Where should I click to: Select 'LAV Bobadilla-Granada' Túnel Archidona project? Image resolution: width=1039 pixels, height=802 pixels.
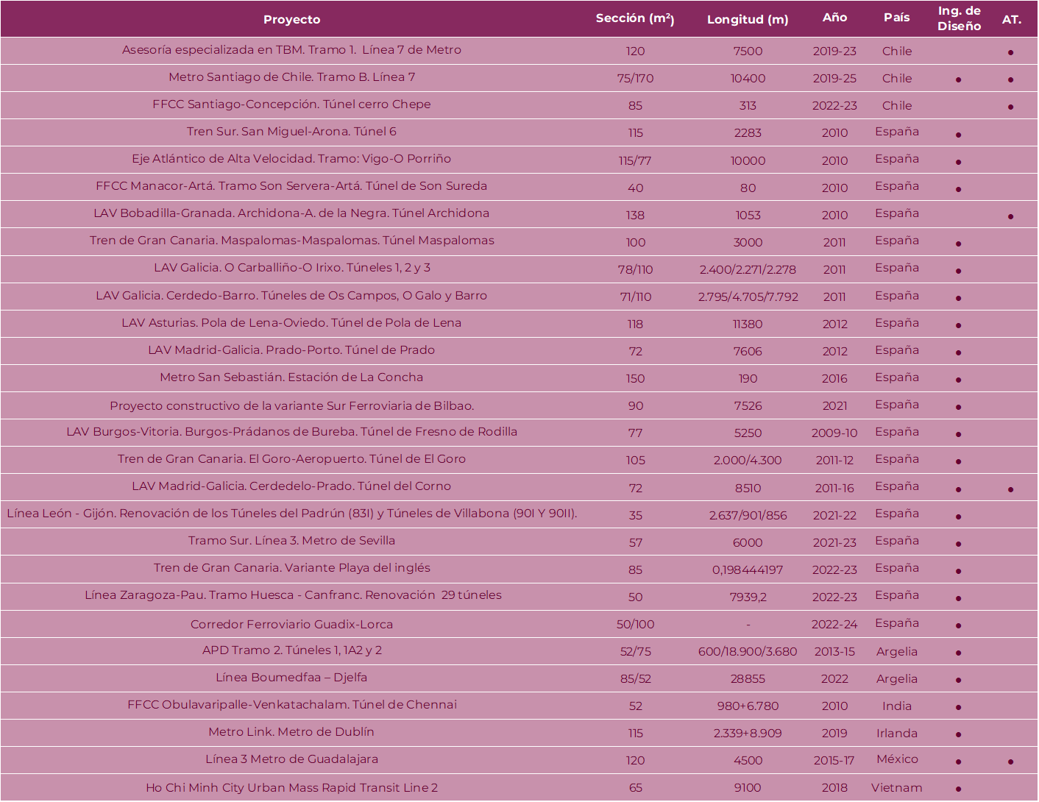[291, 213]
